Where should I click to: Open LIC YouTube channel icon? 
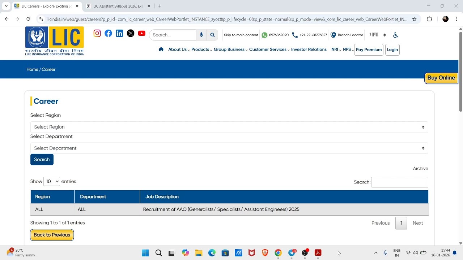coord(142,33)
